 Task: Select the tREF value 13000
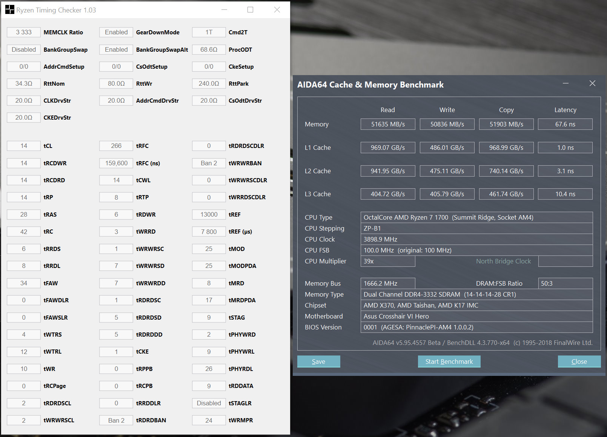(x=209, y=214)
